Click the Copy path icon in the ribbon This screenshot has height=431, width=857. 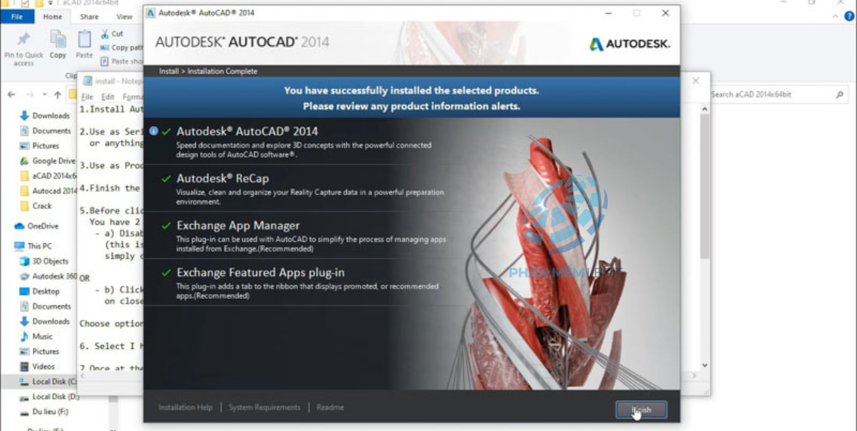click(104, 47)
